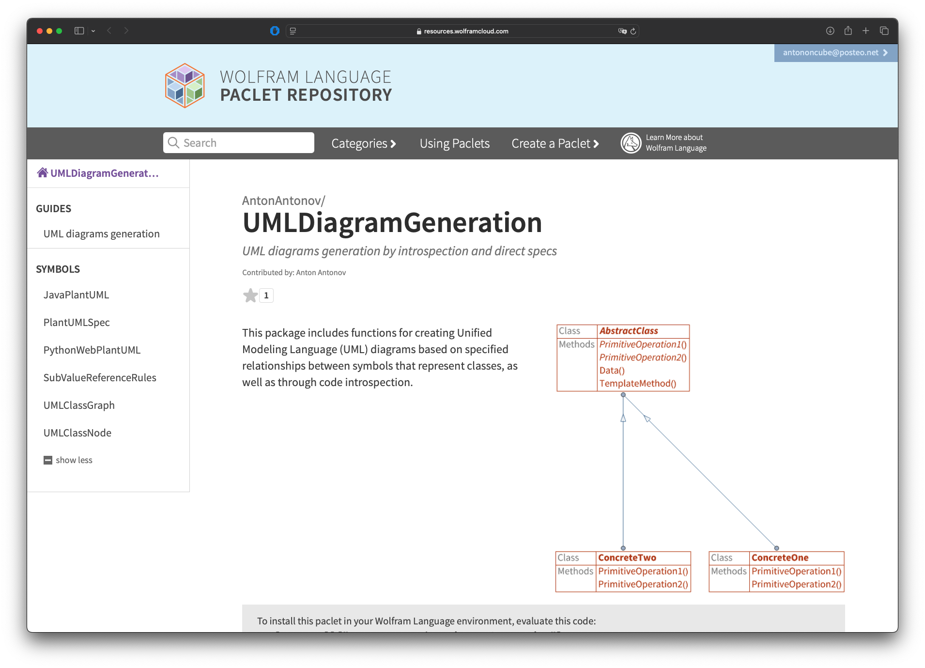The image size is (925, 668).
Task: Toggle the Safari sidebar button
Action: pos(79,31)
